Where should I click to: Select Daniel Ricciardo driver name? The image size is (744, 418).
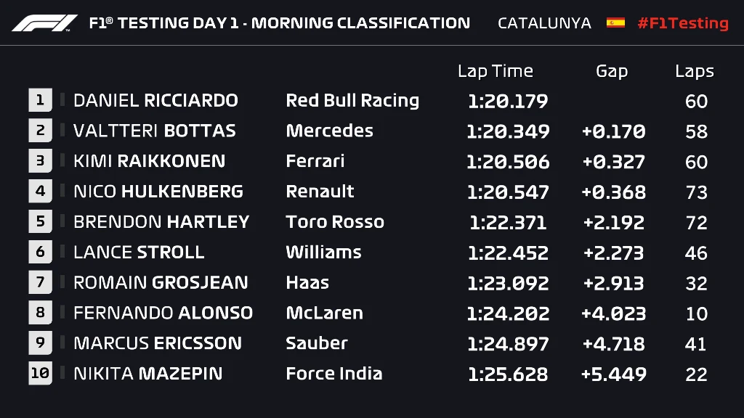coord(155,100)
